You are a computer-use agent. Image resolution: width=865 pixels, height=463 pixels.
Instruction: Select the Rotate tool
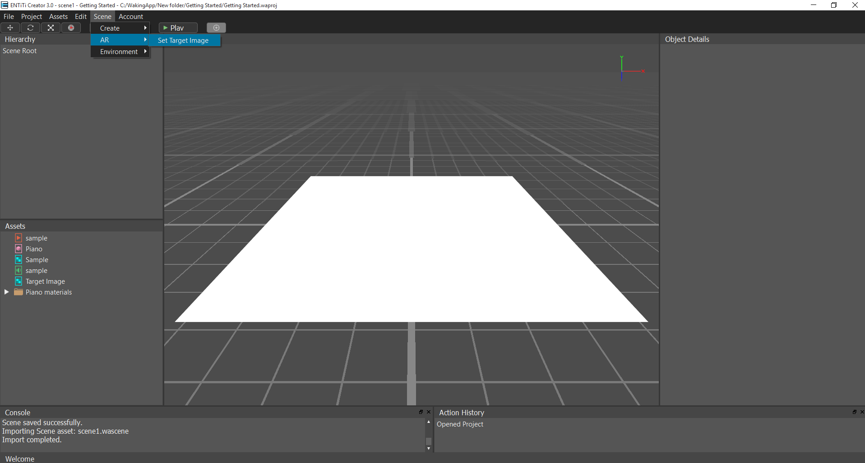pos(30,28)
